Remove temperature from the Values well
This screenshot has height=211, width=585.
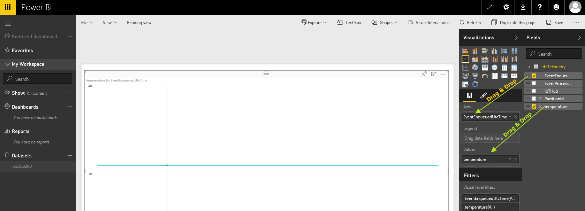pos(516,159)
